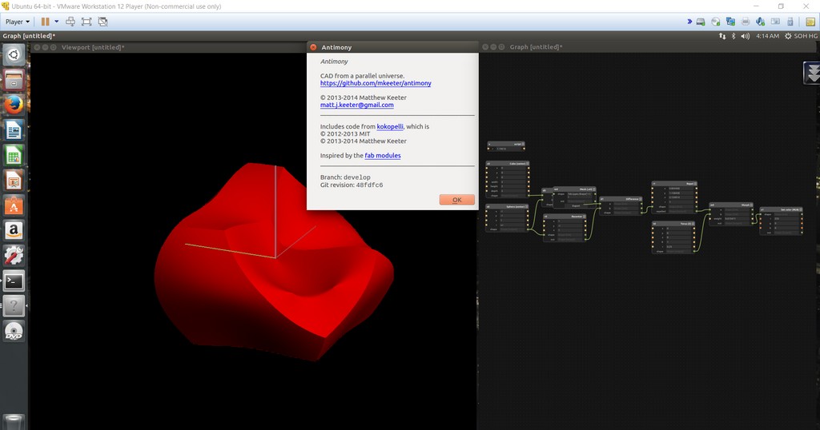Select the Set color (RGB) node header

pyautogui.click(x=781, y=209)
